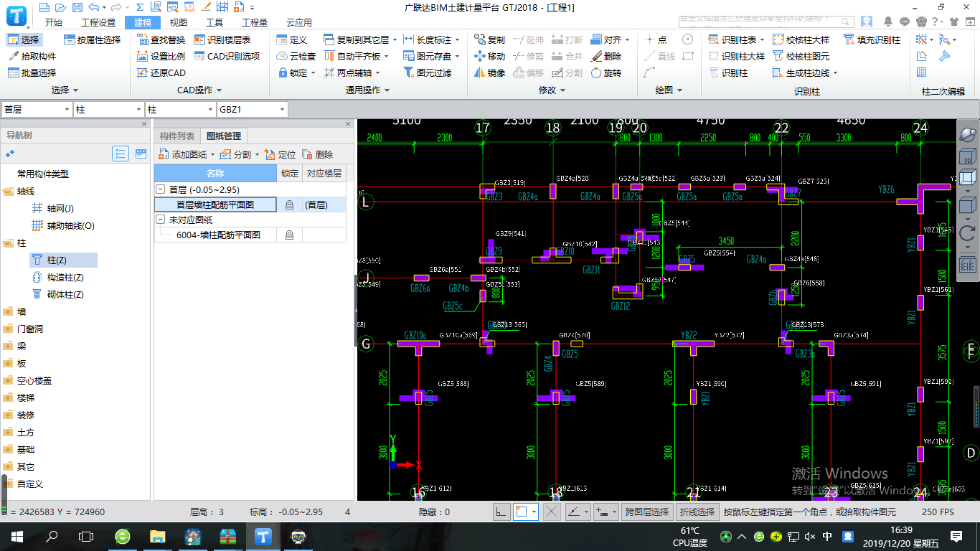This screenshot has height=551, width=980.
Task: Click the Windows Start button
Action: [x=17, y=536]
